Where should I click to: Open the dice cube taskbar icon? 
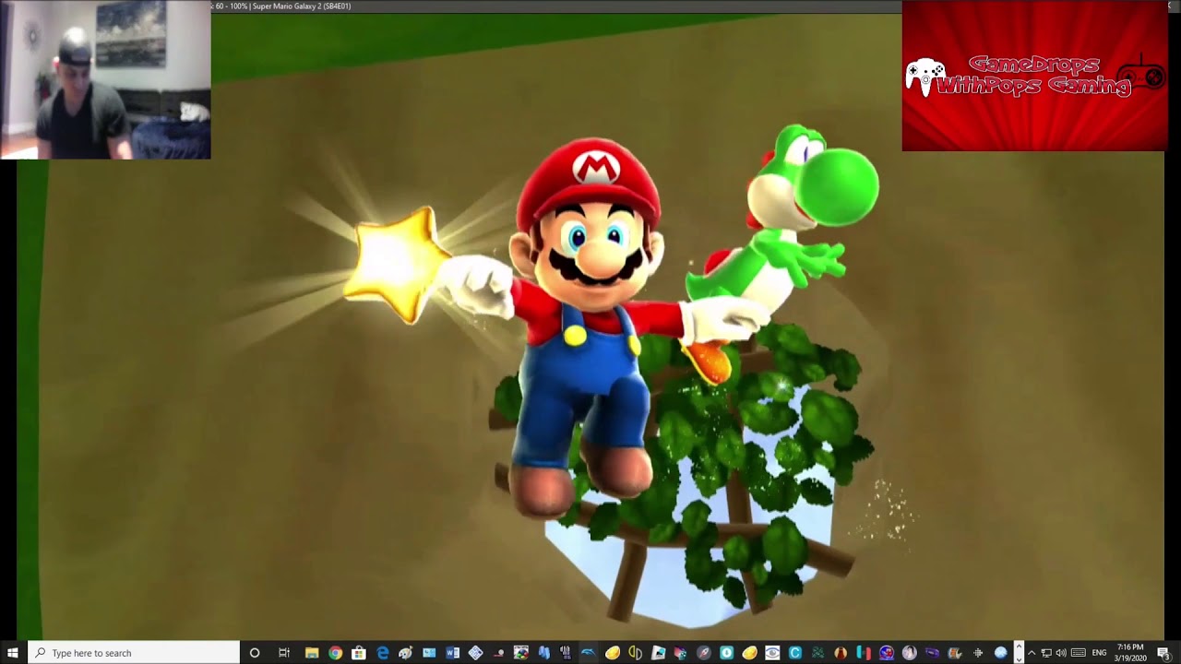click(x=681, y=653)
